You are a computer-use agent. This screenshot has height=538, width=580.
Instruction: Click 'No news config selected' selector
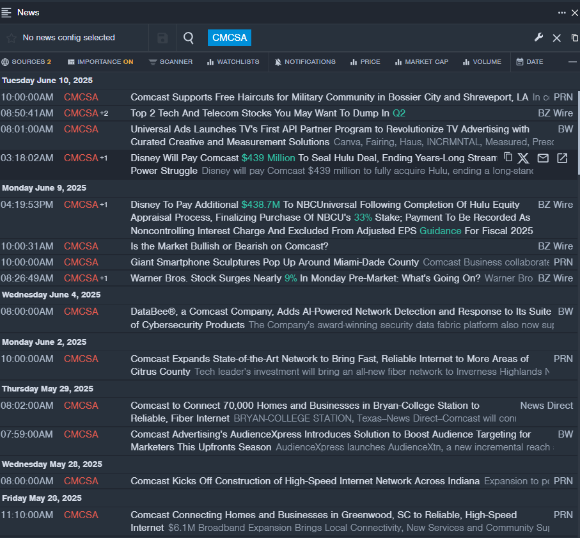pyautogui.click(x=69, y=38)
